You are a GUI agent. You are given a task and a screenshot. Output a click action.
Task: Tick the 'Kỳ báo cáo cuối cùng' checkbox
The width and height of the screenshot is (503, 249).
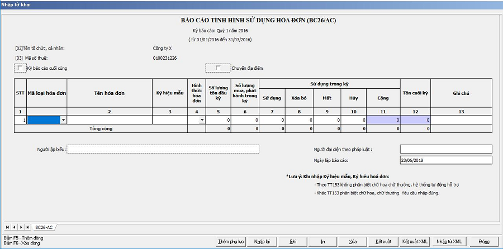[x=21, y=68]
